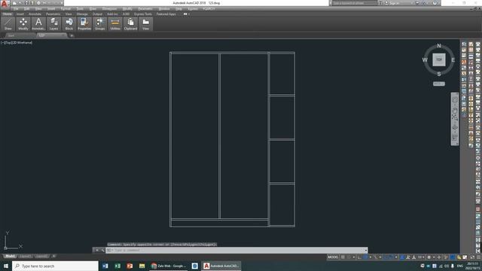Viewport: 482px width, 271px height.
Task: Open File Explorer from the taskbar
Action: point(142,266)
